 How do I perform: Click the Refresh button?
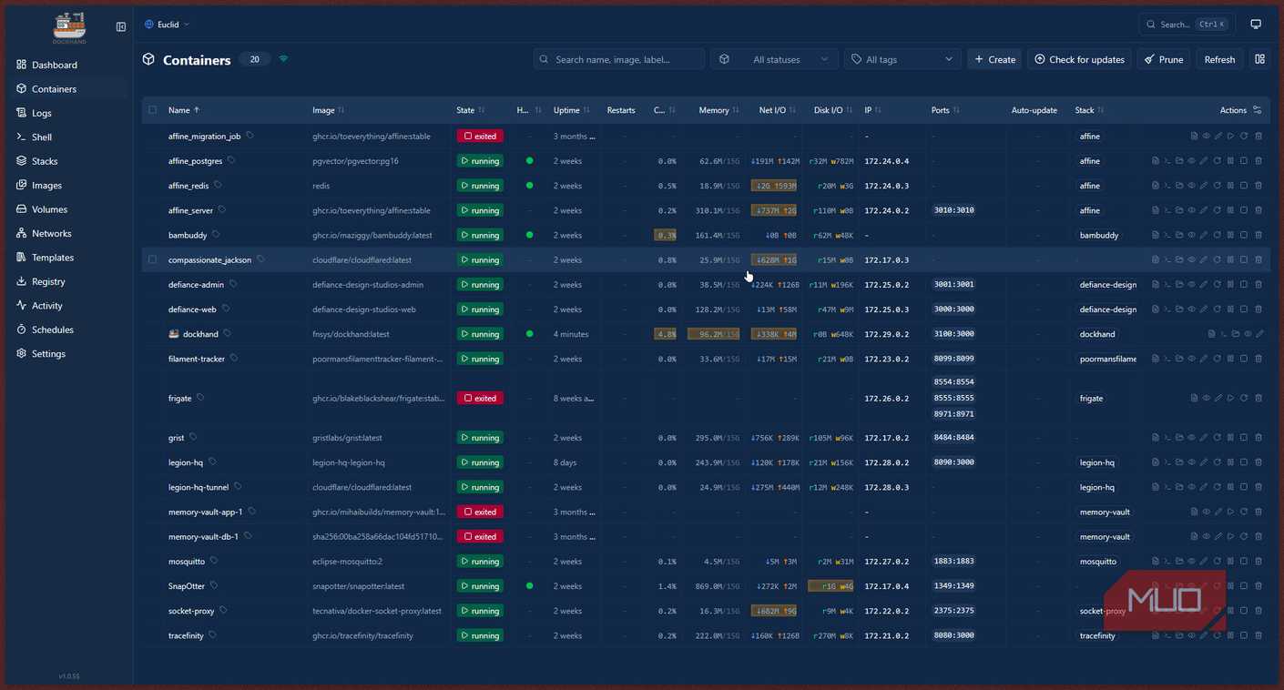click(x=1219, y=59)
